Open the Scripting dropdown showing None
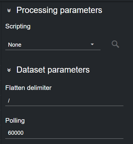The height and width of the screenshot is (144, 133). click(x=53, y=45)
